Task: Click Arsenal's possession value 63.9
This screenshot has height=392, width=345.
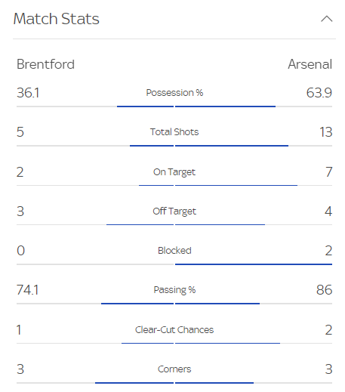Action: pyautogui.click(x=319, y=93)
